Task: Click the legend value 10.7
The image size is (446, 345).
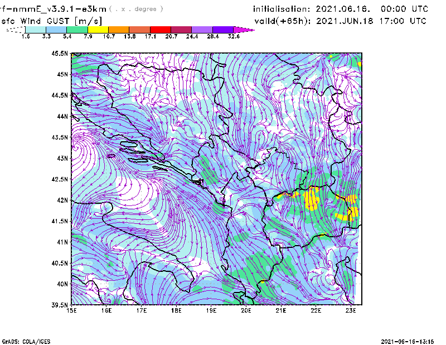Action: click(x=109, y=36)
